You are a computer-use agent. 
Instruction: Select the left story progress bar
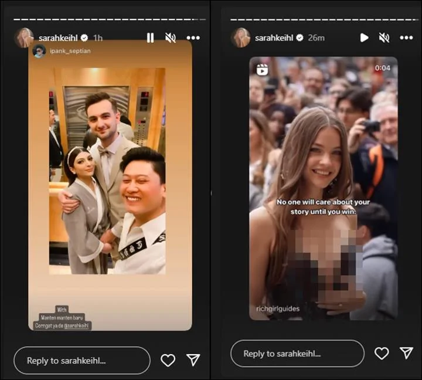110,19
